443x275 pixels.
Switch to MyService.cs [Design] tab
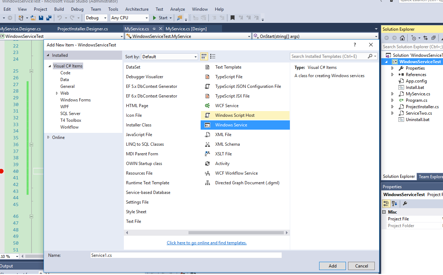tap(186, 29)
